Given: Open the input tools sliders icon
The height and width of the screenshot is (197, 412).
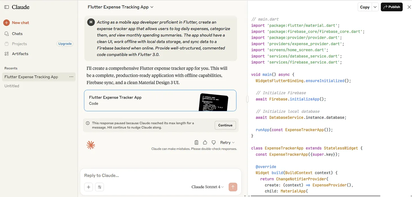Looking at the screenshot, I should 99,187.
